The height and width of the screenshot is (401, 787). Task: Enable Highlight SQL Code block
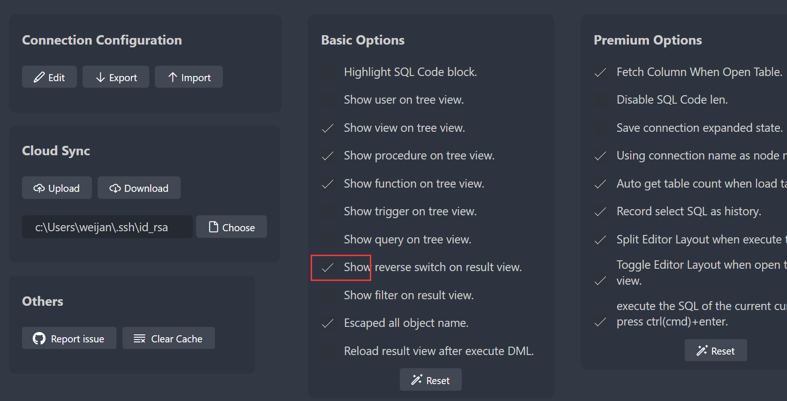328,72
